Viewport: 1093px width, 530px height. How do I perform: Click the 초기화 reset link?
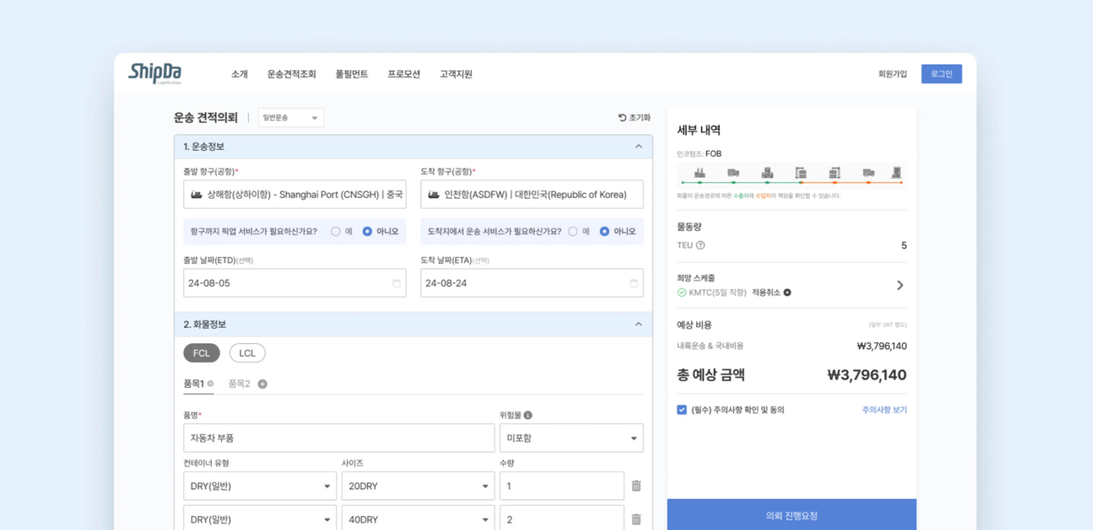(x=639, y=117)
